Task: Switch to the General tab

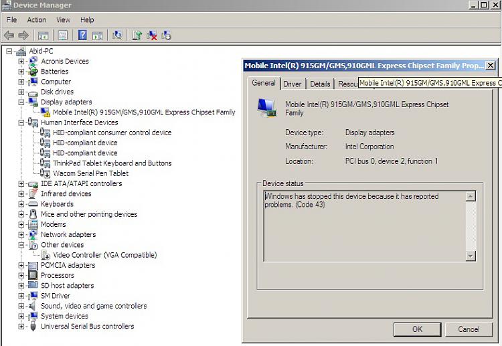Action: [x=264, y=83]
